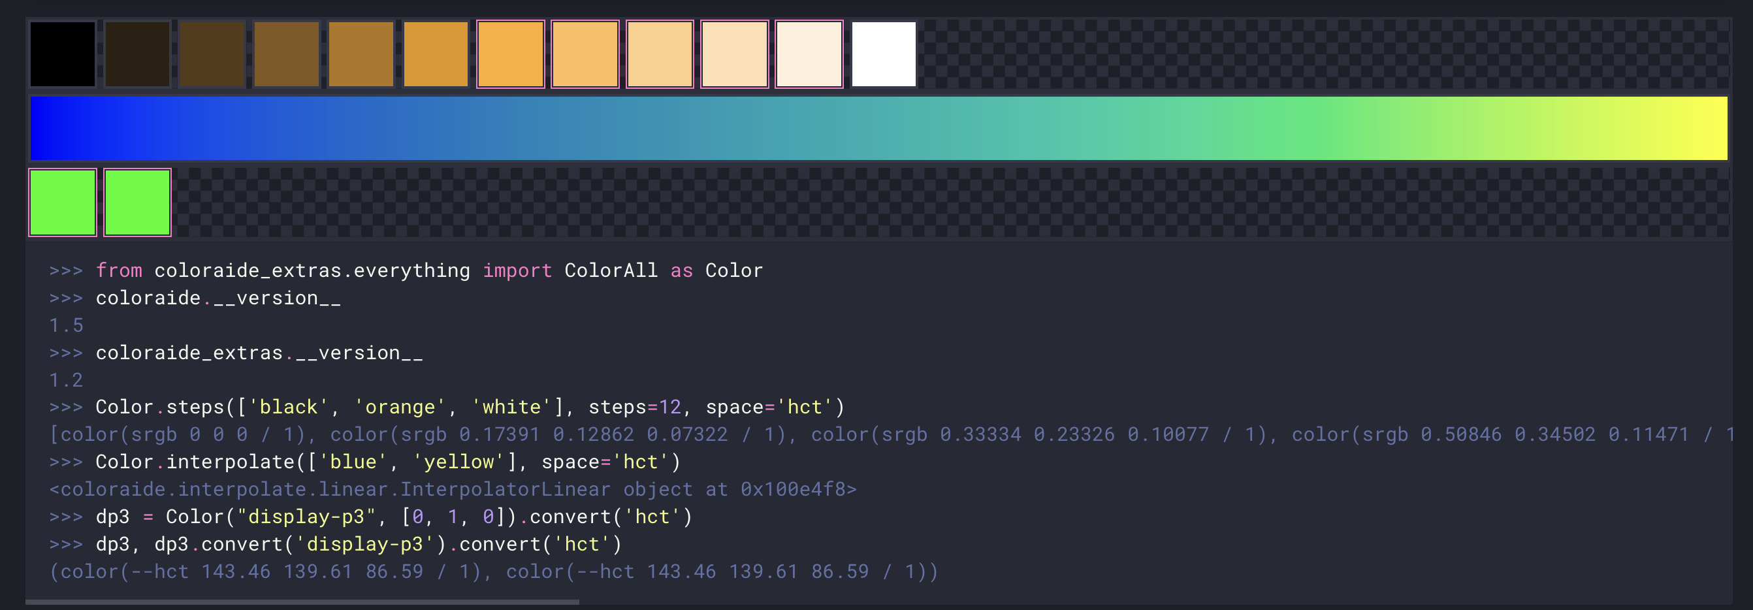Click the InterpolatorLinear object output text
1753x610 pixels.
click(x=453, y=489)
